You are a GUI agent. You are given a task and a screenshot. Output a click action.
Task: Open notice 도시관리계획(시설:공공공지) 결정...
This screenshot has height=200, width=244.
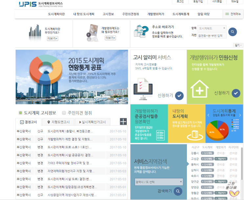[70, 155]
